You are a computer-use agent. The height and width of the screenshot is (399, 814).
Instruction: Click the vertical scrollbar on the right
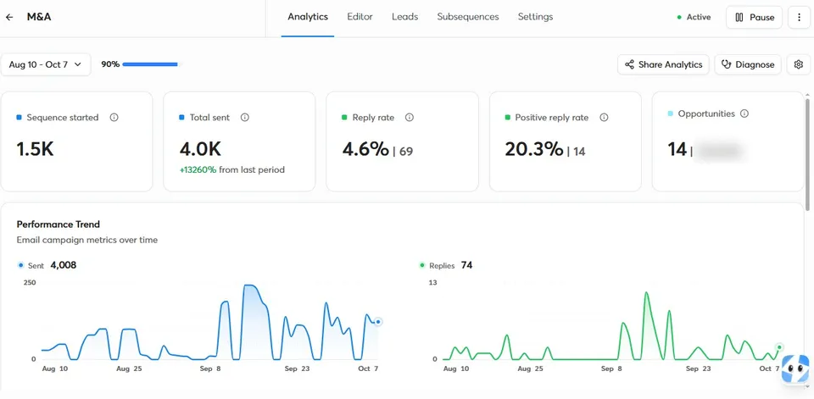pos(806,153)
